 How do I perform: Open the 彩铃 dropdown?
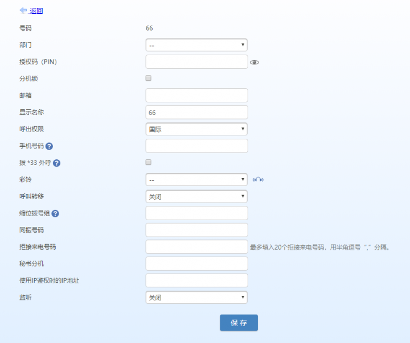(196, 180)
